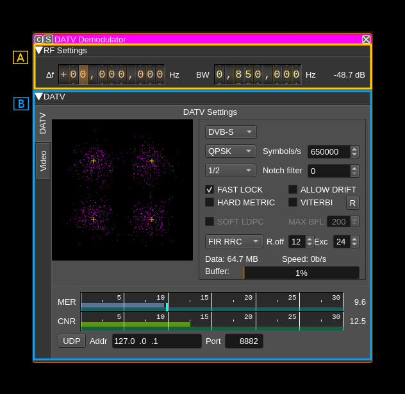The image size is (405, 394).
Task: Click the Notch filter input field
Action: pyautogui.click(x=329, y=171)
